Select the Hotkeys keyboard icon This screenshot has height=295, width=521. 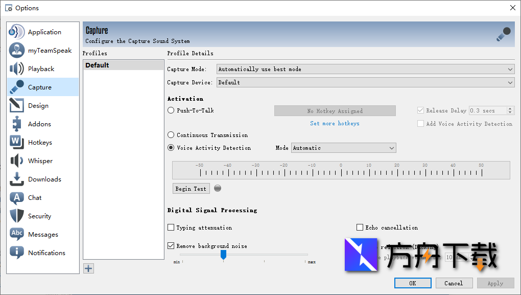17,142
